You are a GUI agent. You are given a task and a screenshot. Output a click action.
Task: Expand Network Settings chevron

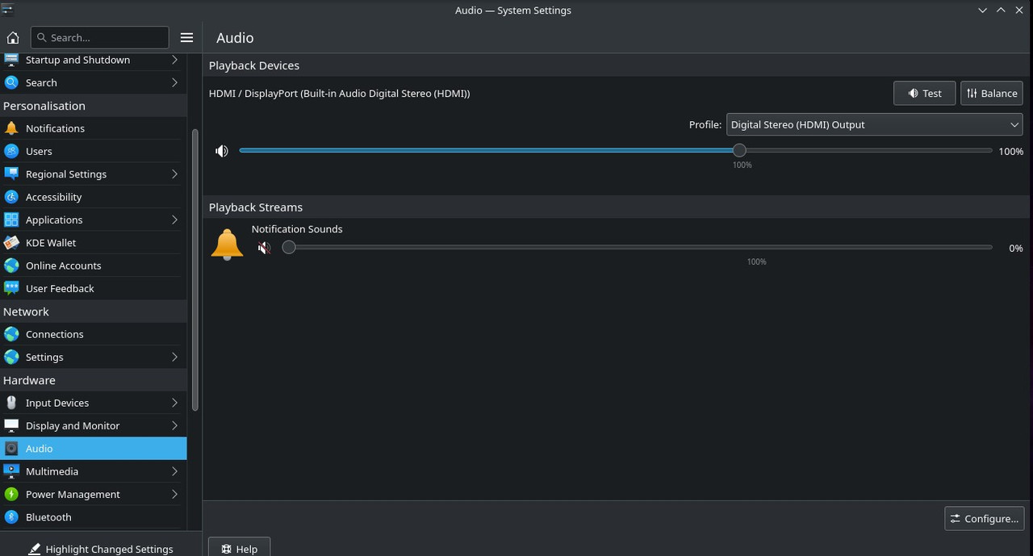174,357
